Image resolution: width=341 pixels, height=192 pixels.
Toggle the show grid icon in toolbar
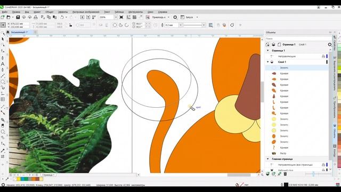pos(135,17)
